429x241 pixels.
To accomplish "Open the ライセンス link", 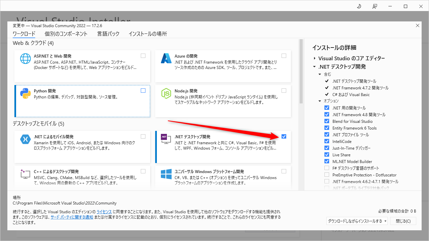I will point(104,212).
